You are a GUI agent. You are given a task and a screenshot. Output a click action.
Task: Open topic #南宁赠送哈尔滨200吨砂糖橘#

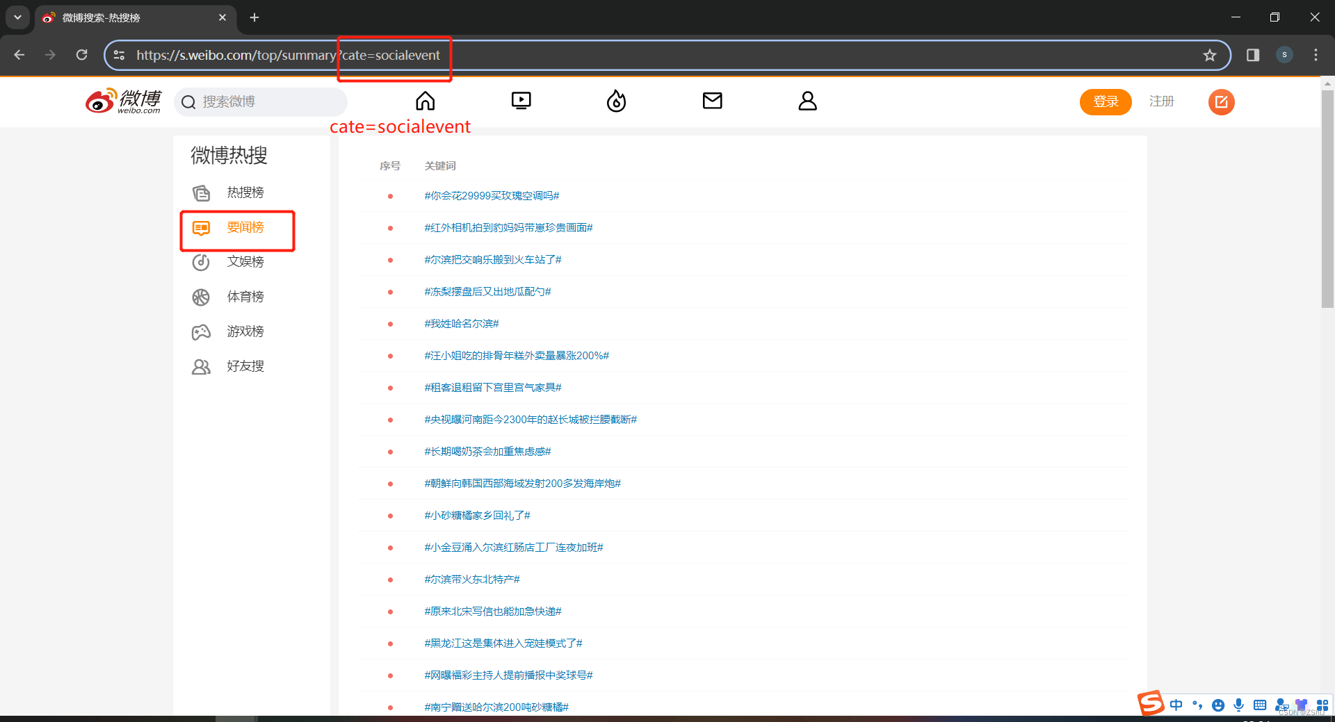pos(496,707)
